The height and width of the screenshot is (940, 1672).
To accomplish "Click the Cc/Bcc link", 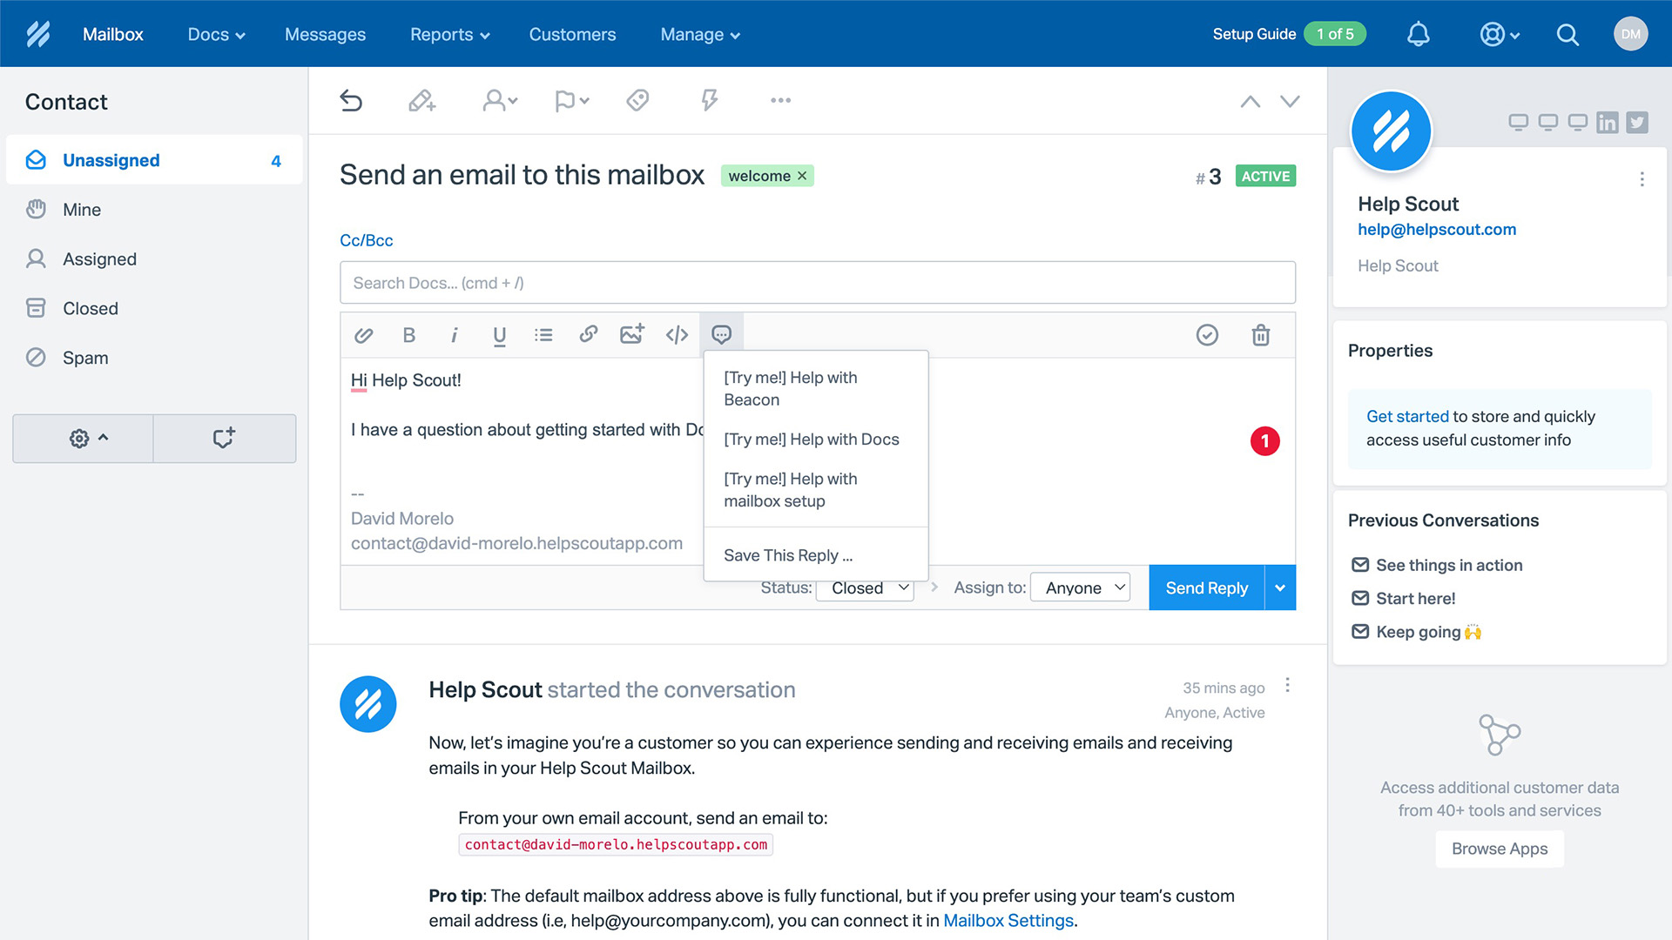I will click(x=366, y=240).
